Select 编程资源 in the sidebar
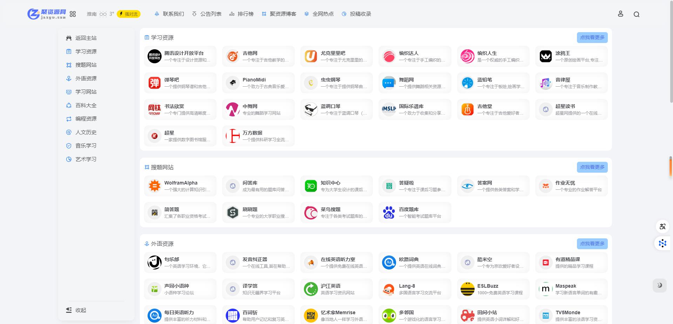 [81, 119]
